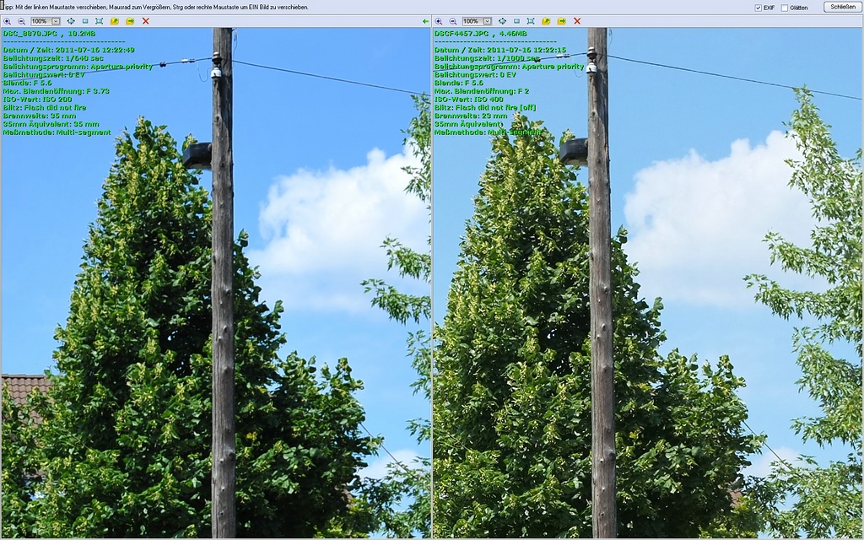Open the left pane 100% zoom dropdown
Screen dimensions: 864x540
56,21
